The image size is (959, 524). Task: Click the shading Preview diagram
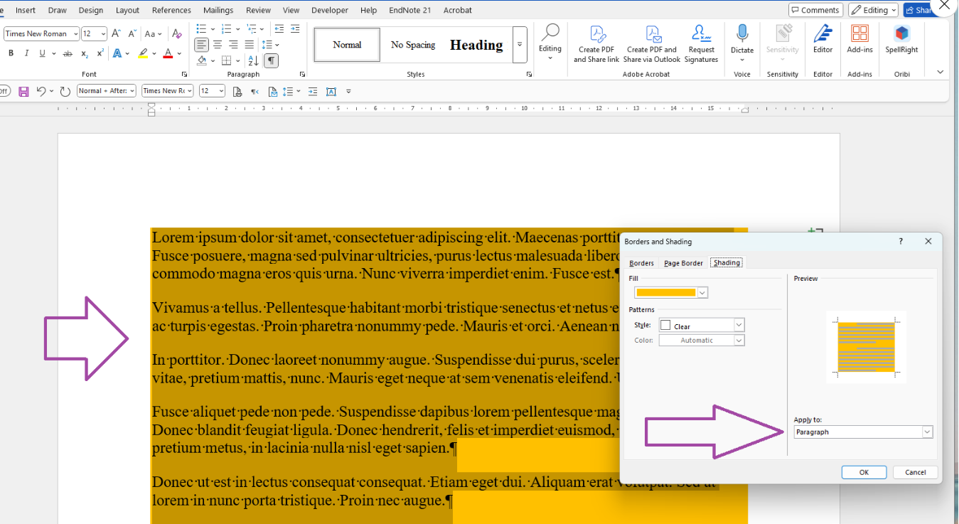[866, 346]
